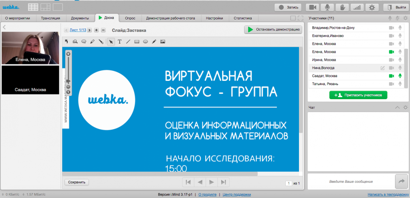410x198 pixels.
Task: Open the О мероприятии tab
Action: pyautogui.click(x=18, y=18)
